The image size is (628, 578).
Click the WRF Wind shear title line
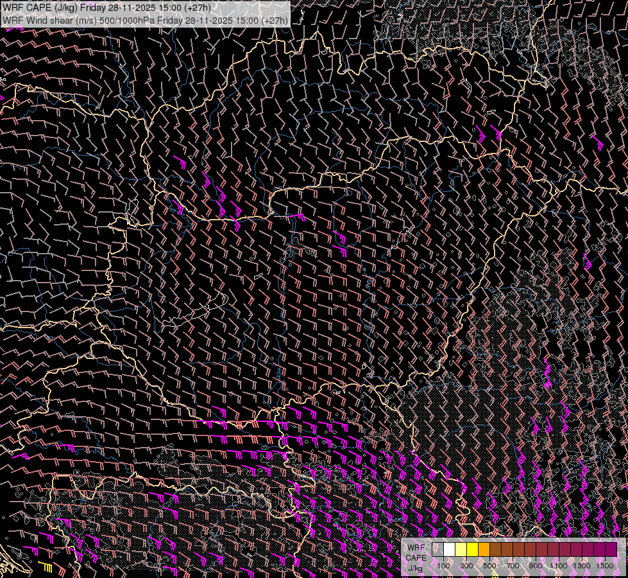tap(145, 21)
